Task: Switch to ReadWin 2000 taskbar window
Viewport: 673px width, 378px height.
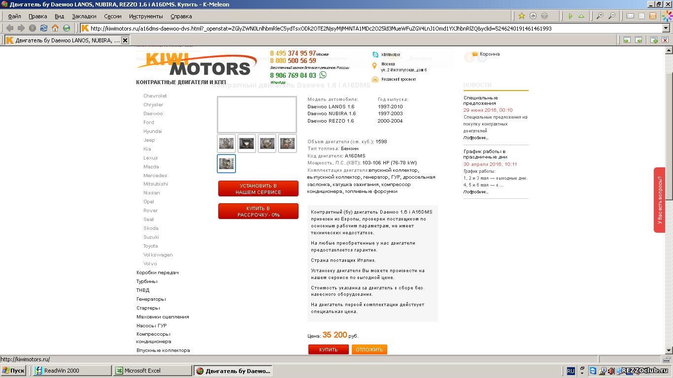Action: click(72, 371)
